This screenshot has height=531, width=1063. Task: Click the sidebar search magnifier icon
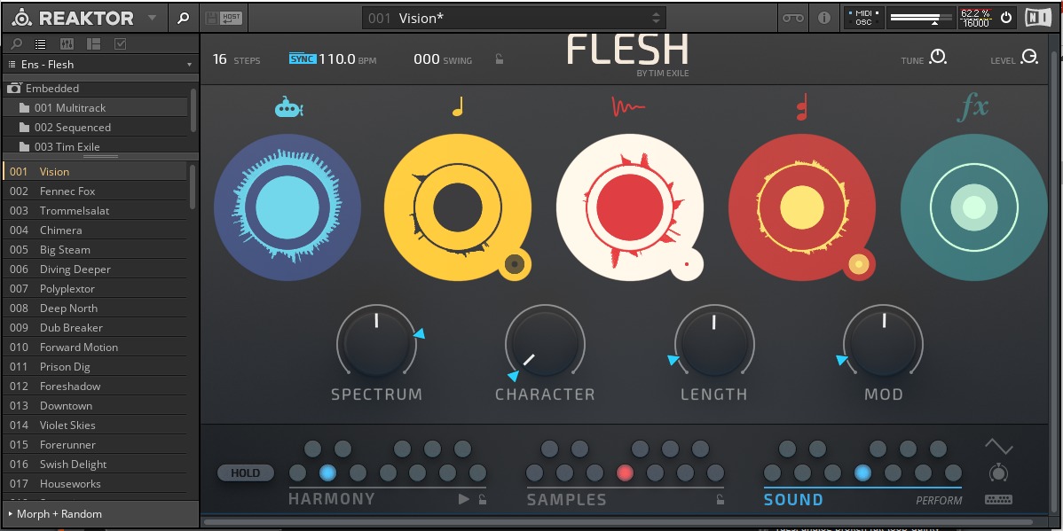[x=16, y=44]
